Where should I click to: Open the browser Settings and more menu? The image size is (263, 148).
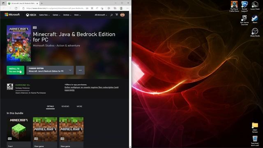pyautogui.click(x=127, y=8)
